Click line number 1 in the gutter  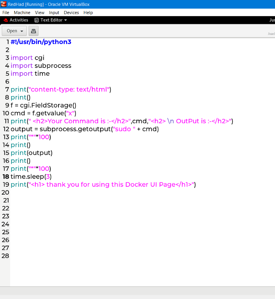[x=7, y=42]
